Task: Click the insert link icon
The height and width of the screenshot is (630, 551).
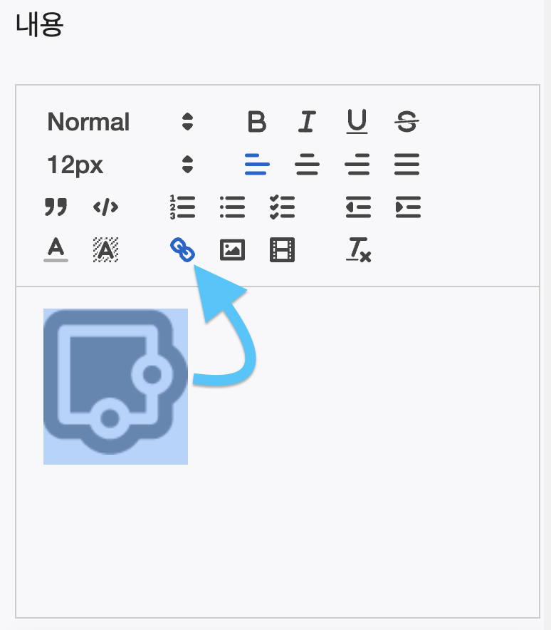Action: coord(182,249)
